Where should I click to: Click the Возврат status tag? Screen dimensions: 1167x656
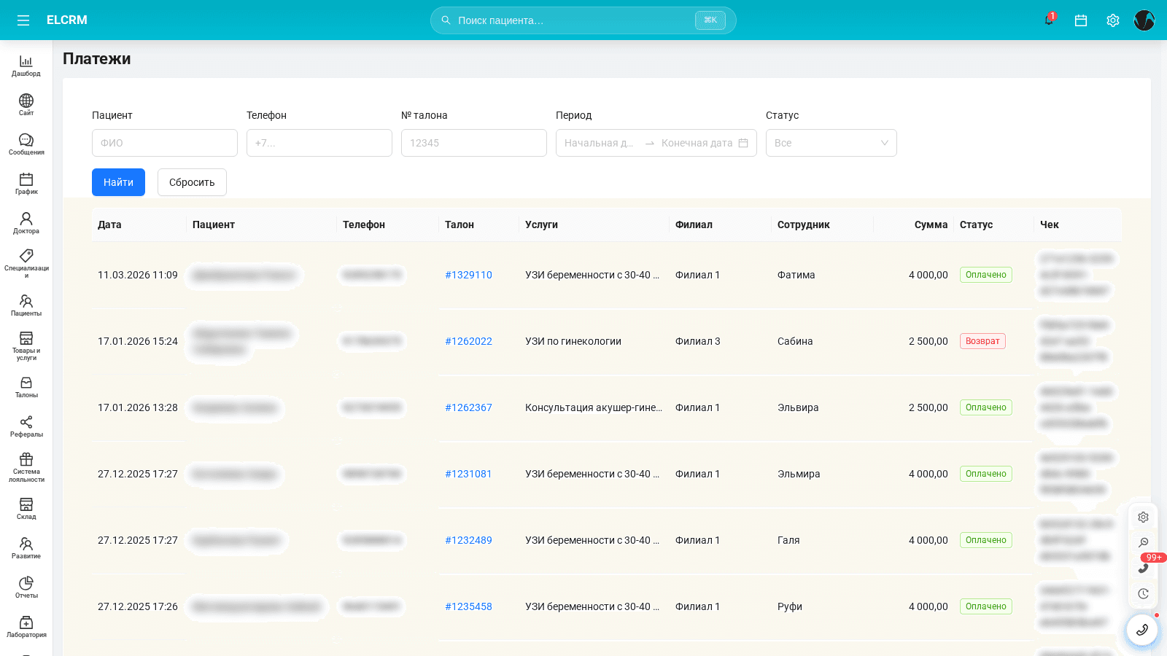[x=982, y=341]
